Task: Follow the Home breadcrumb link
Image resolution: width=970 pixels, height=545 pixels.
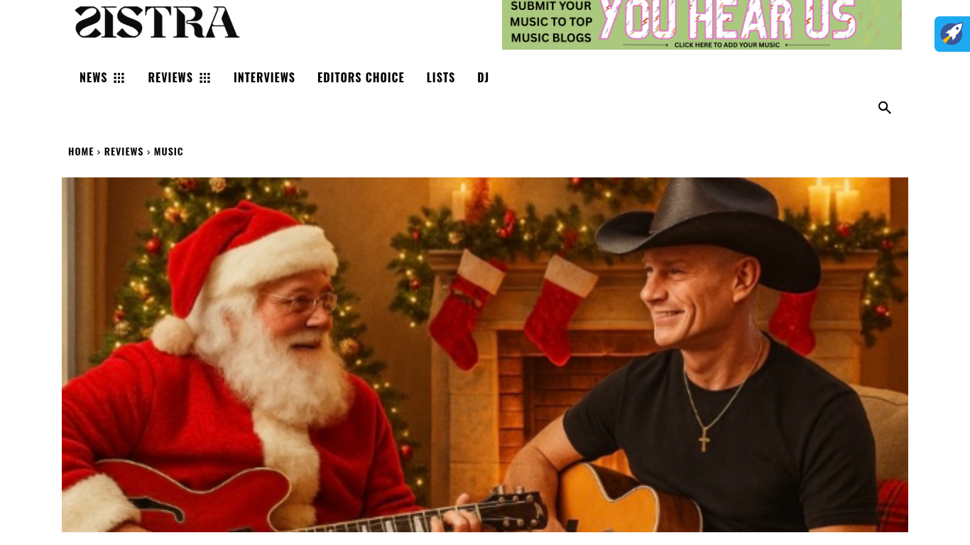Action: coord(81,151)
